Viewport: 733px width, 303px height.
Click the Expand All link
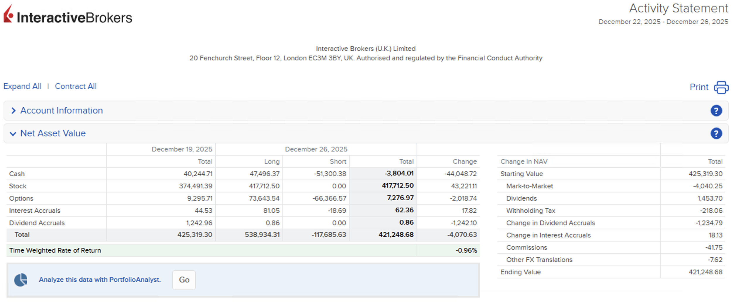(22, 86)
